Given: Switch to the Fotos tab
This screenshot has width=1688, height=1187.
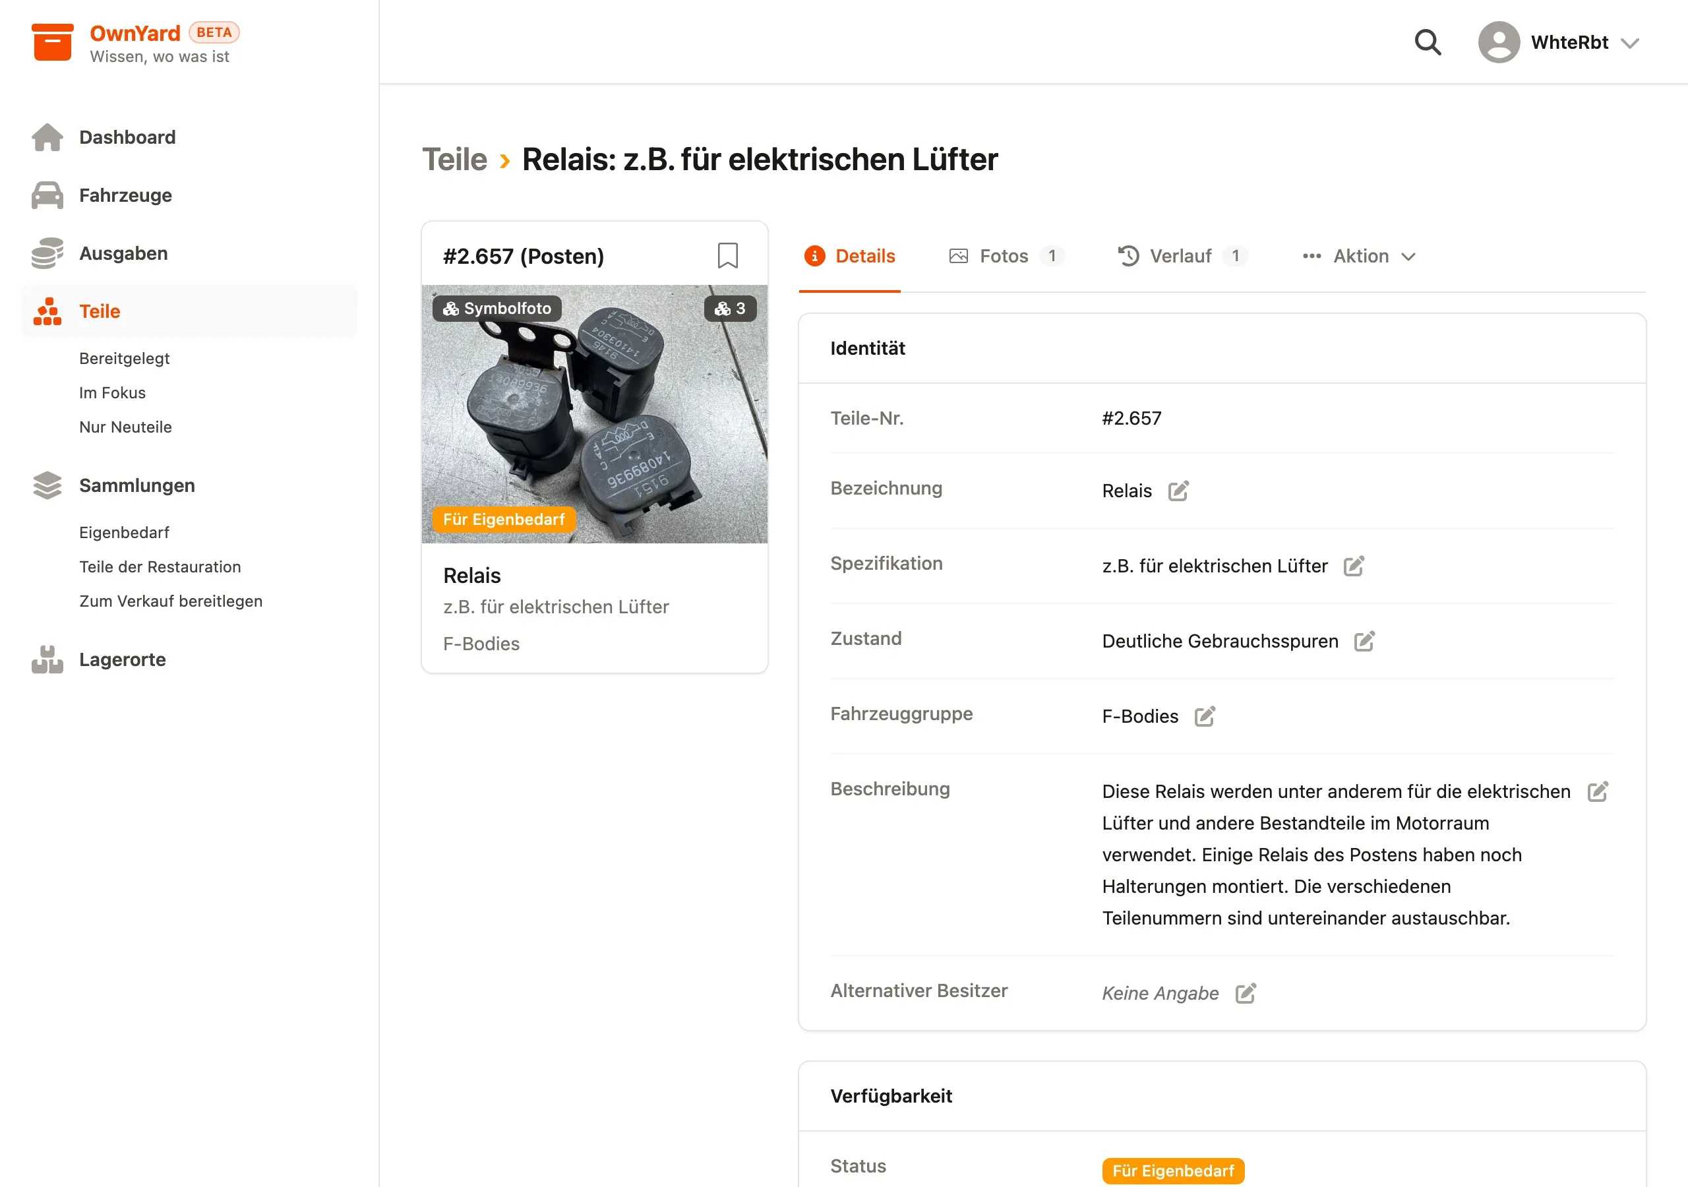Looking at the screenshot, I should [1006, 256].
